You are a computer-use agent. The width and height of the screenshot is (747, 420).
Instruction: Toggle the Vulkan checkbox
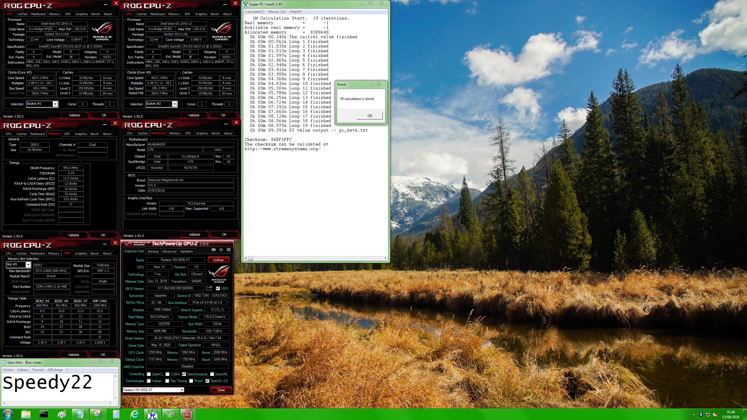[x=149, y=381]
